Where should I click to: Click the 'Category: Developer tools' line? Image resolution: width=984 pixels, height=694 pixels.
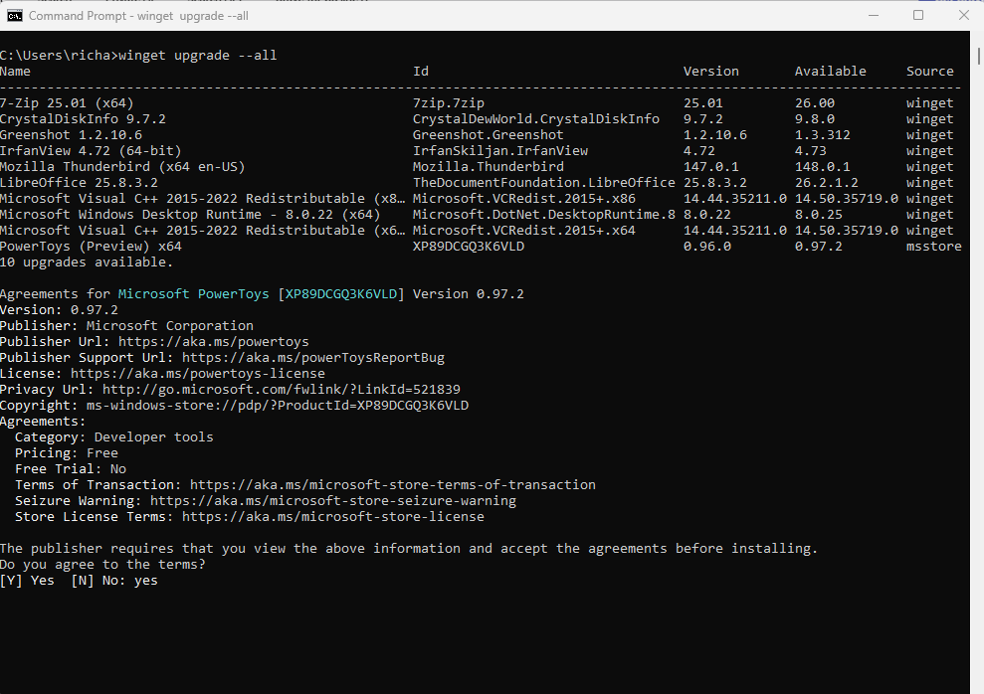[x=114, y=436]
